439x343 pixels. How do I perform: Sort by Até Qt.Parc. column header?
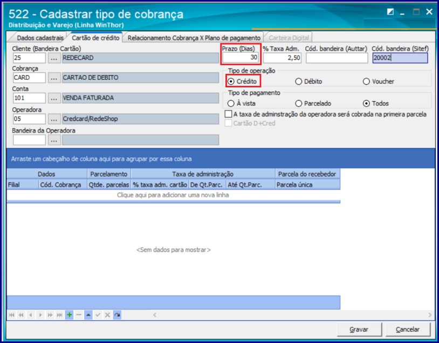coord(251,185)
